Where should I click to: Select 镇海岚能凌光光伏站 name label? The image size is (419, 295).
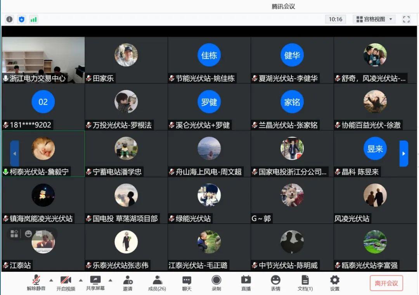[x=41, y=218]
